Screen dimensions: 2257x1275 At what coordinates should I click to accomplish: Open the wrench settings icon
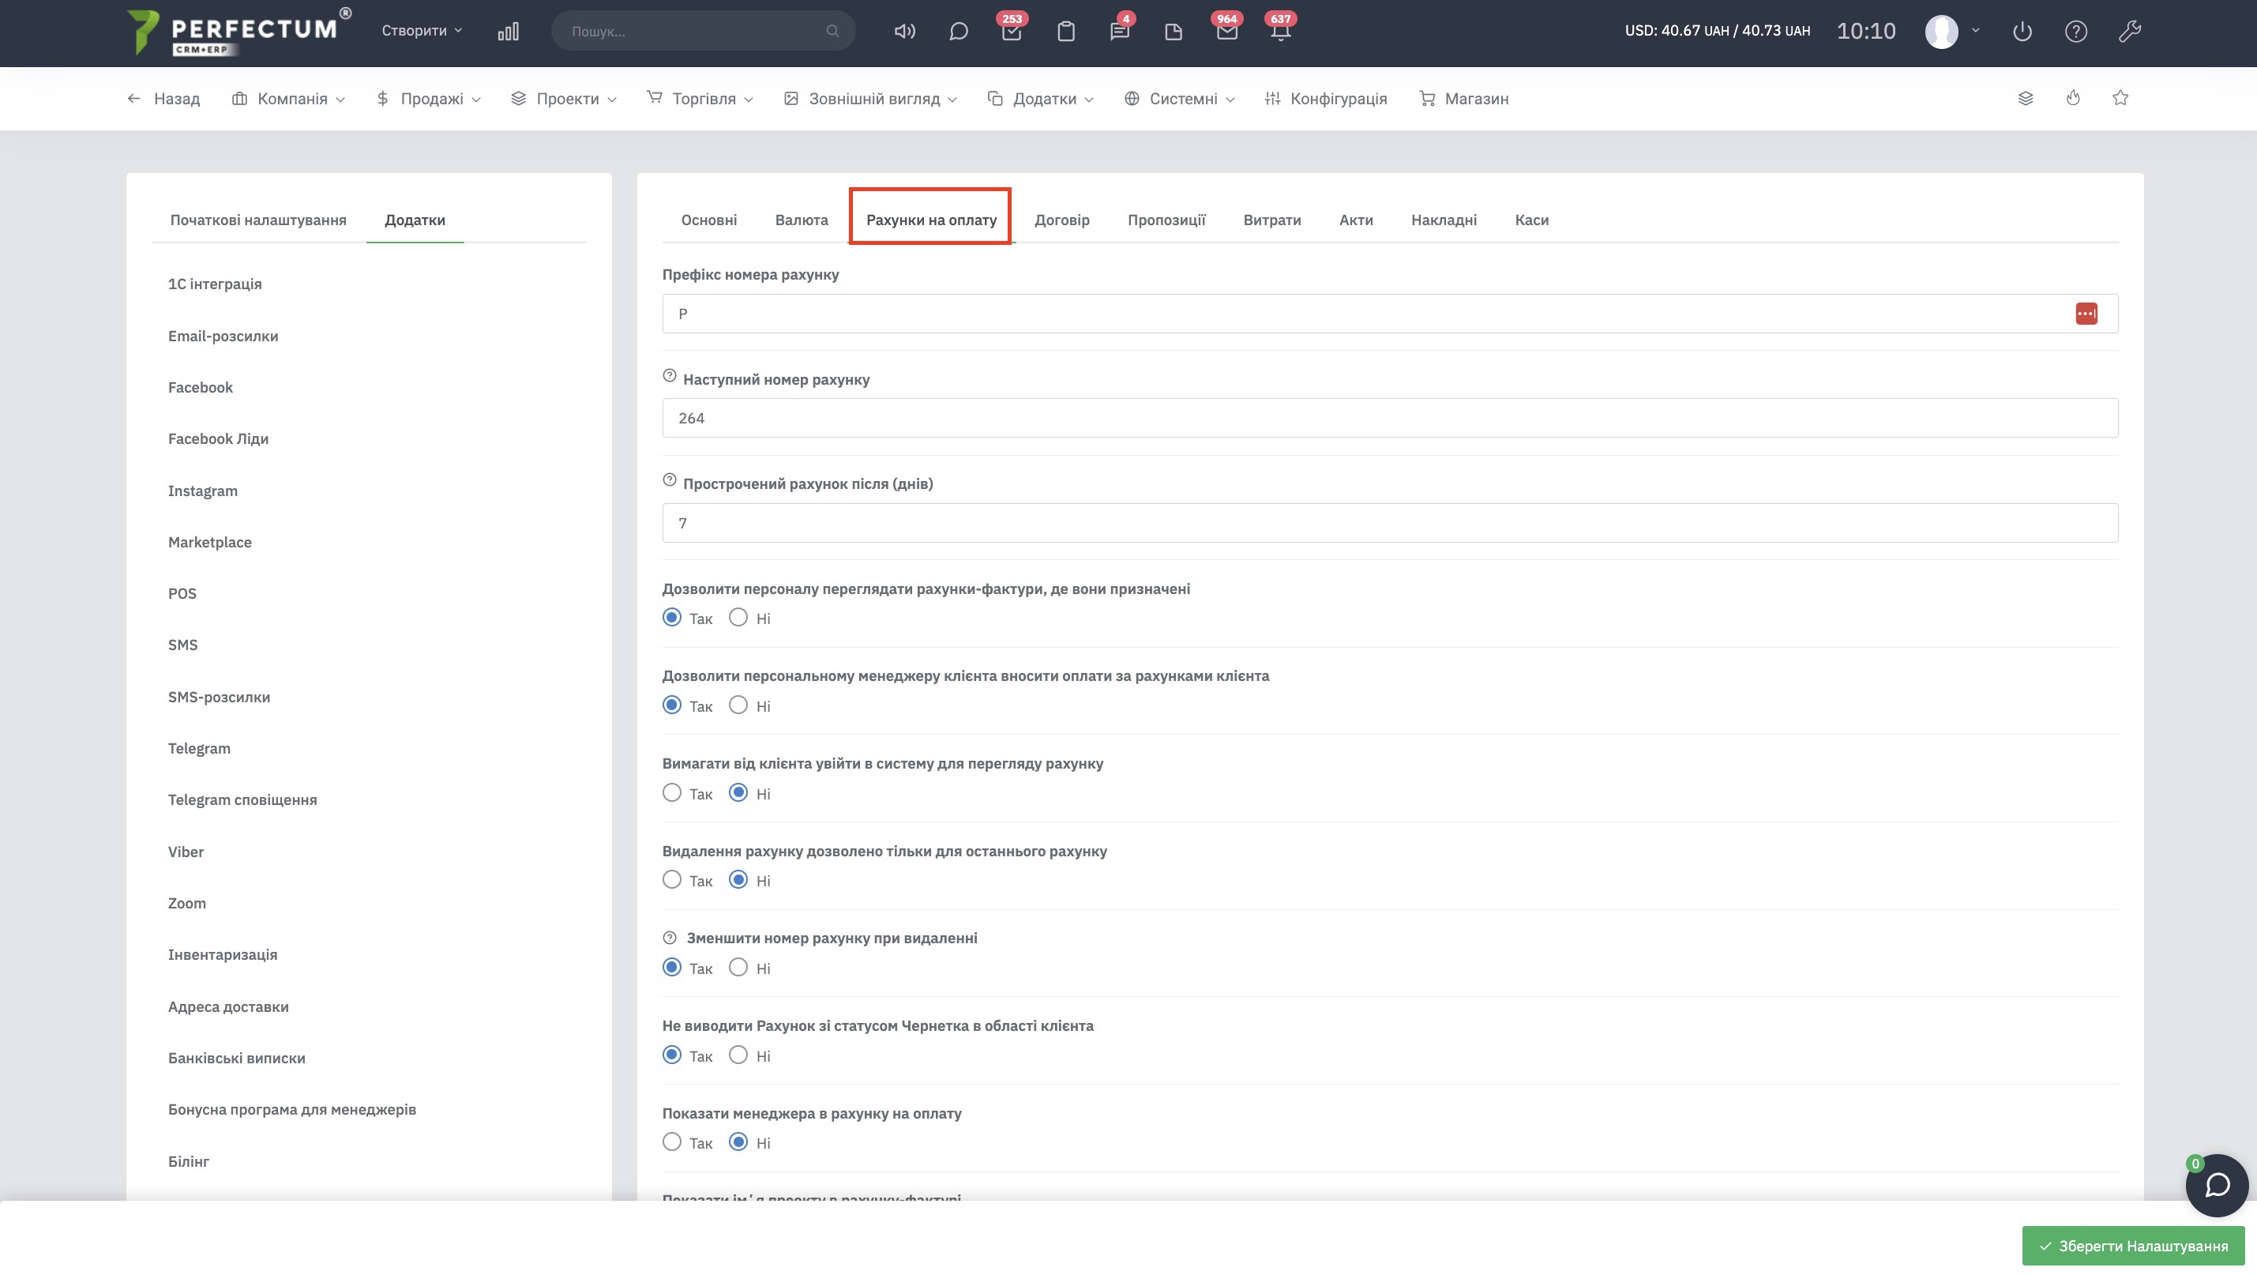[2130, 32]
